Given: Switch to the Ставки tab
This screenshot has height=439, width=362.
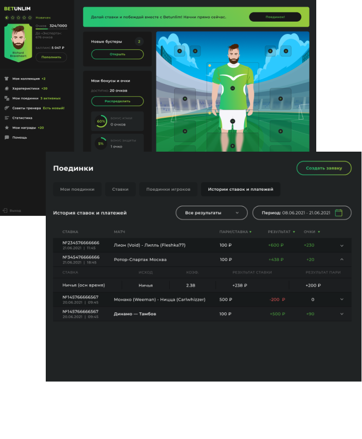Looking at the screenshot, I should (120, 189).
